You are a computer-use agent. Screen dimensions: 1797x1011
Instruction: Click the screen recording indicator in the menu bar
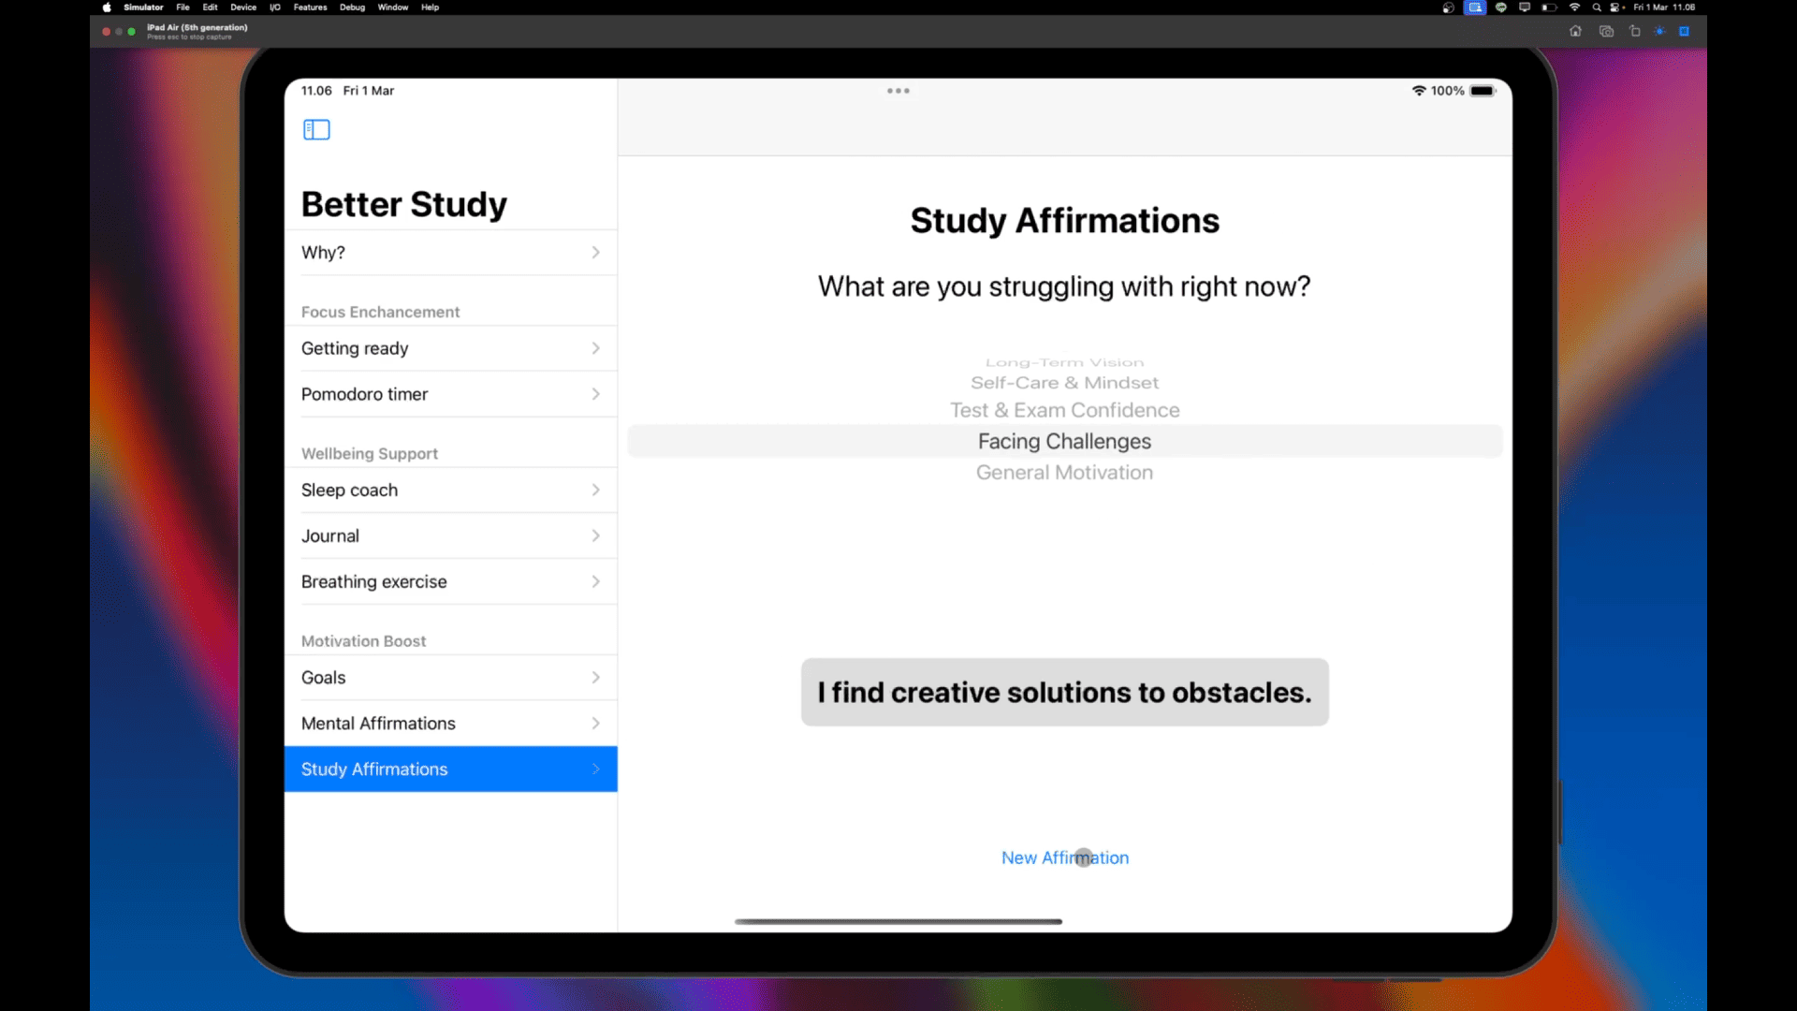[x=1475, y=7]
